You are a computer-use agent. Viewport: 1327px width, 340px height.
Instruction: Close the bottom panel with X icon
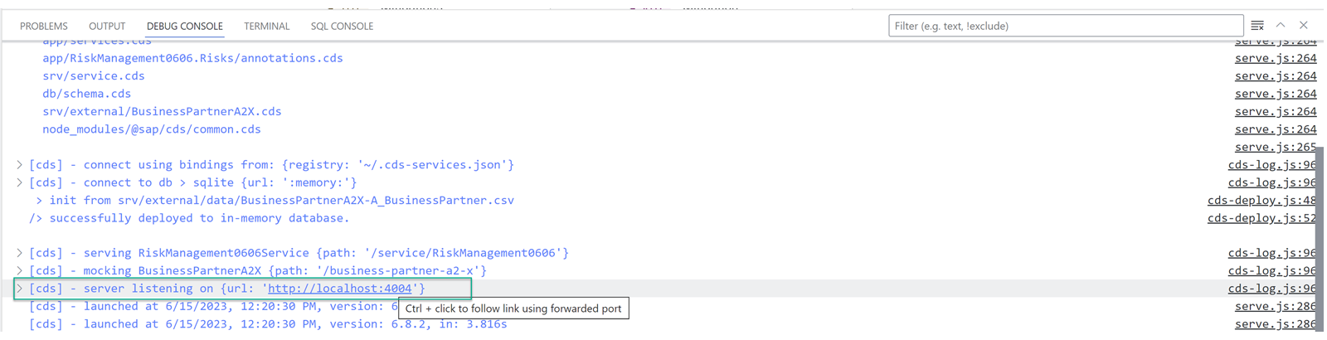click(1304, 25)
